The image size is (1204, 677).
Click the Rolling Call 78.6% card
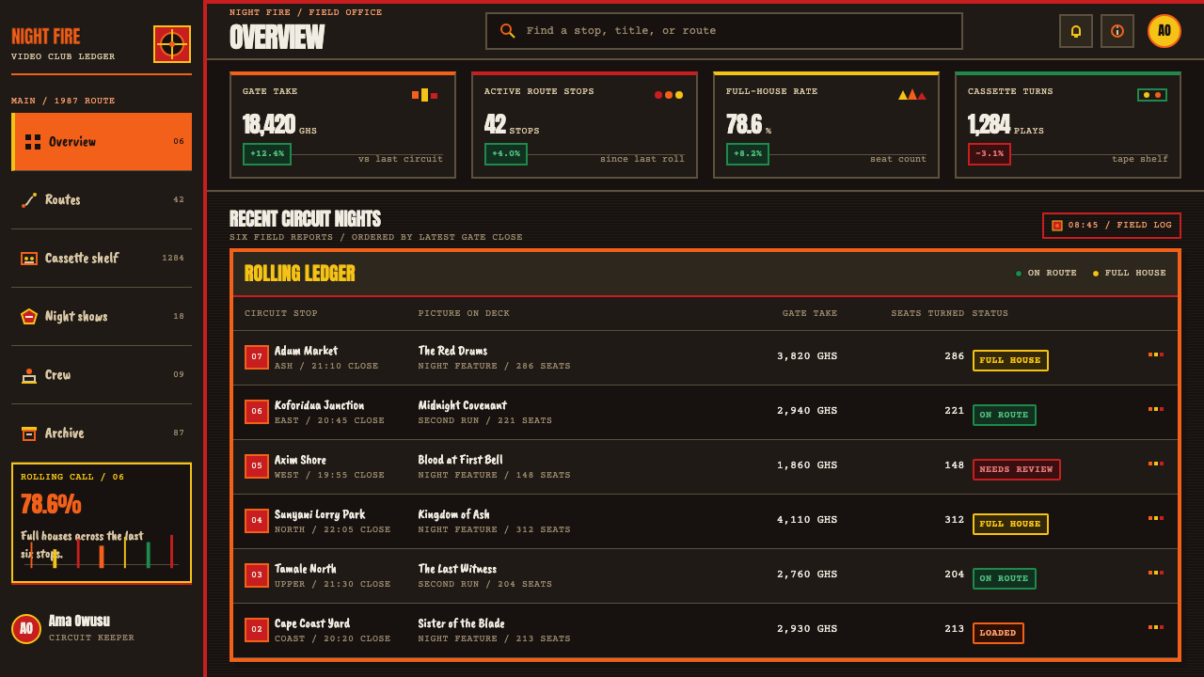click(102, 523)
